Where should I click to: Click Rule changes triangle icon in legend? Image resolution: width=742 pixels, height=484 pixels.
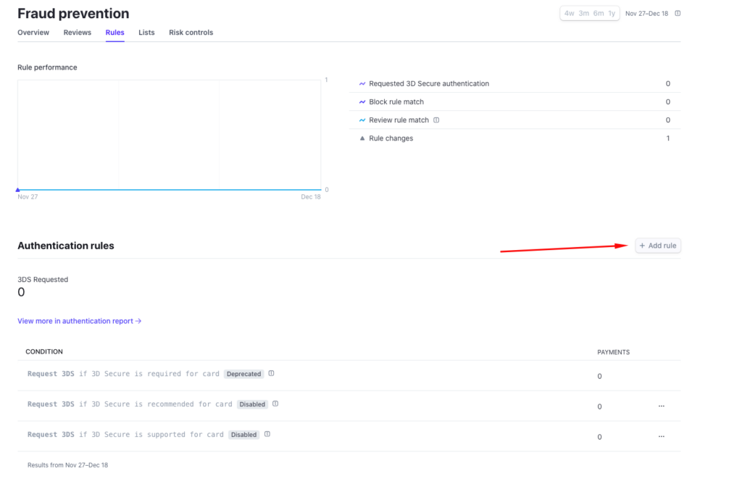pos(362,138)
